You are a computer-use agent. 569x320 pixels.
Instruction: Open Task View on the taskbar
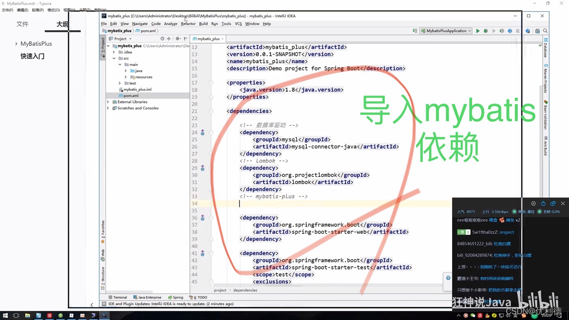click(16, 316)
